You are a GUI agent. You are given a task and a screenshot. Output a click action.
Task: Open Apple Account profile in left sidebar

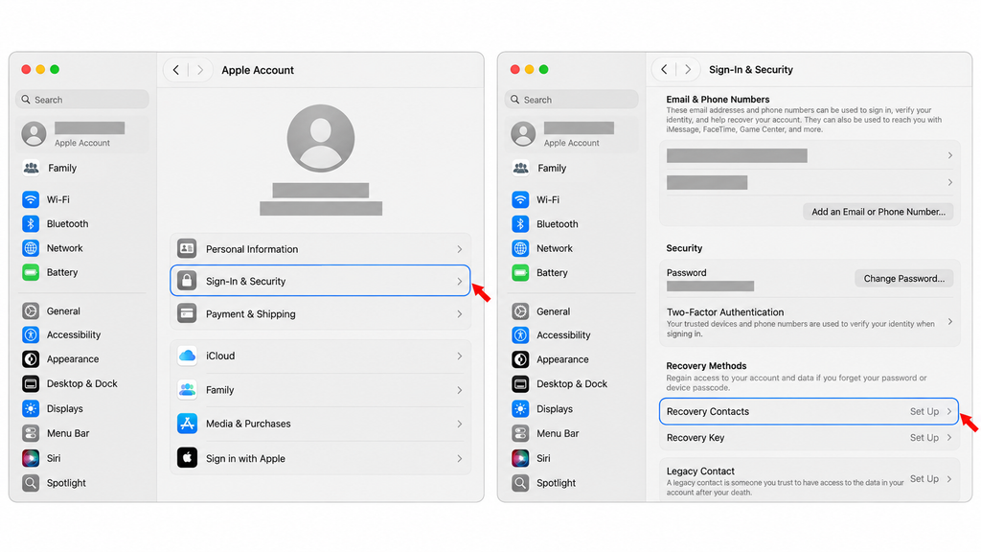coord(82,134)
